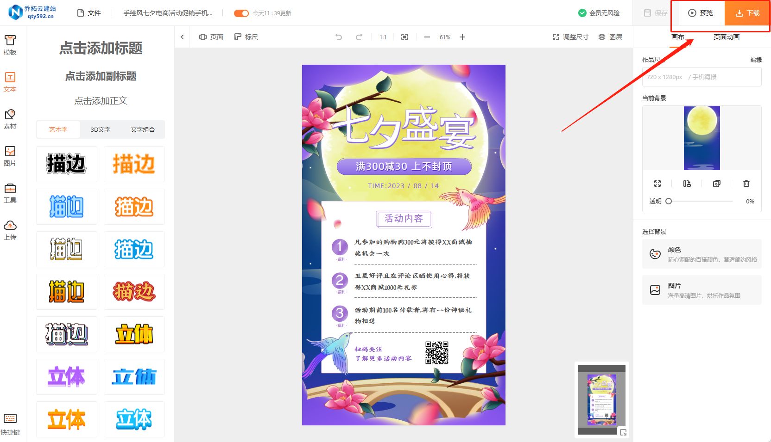771x442 pixels.
Task: Show the 快捷键 keyboard shortcuts
Action: (x=10, y=424)
